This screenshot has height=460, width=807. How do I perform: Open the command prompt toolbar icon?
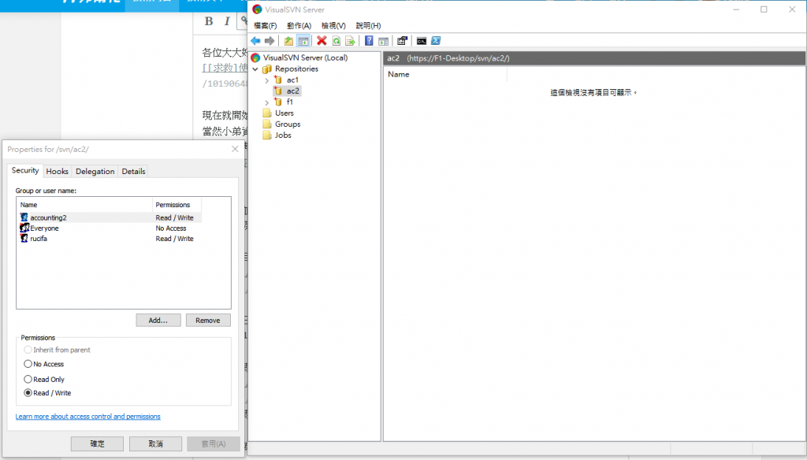(x=421, y=41)
